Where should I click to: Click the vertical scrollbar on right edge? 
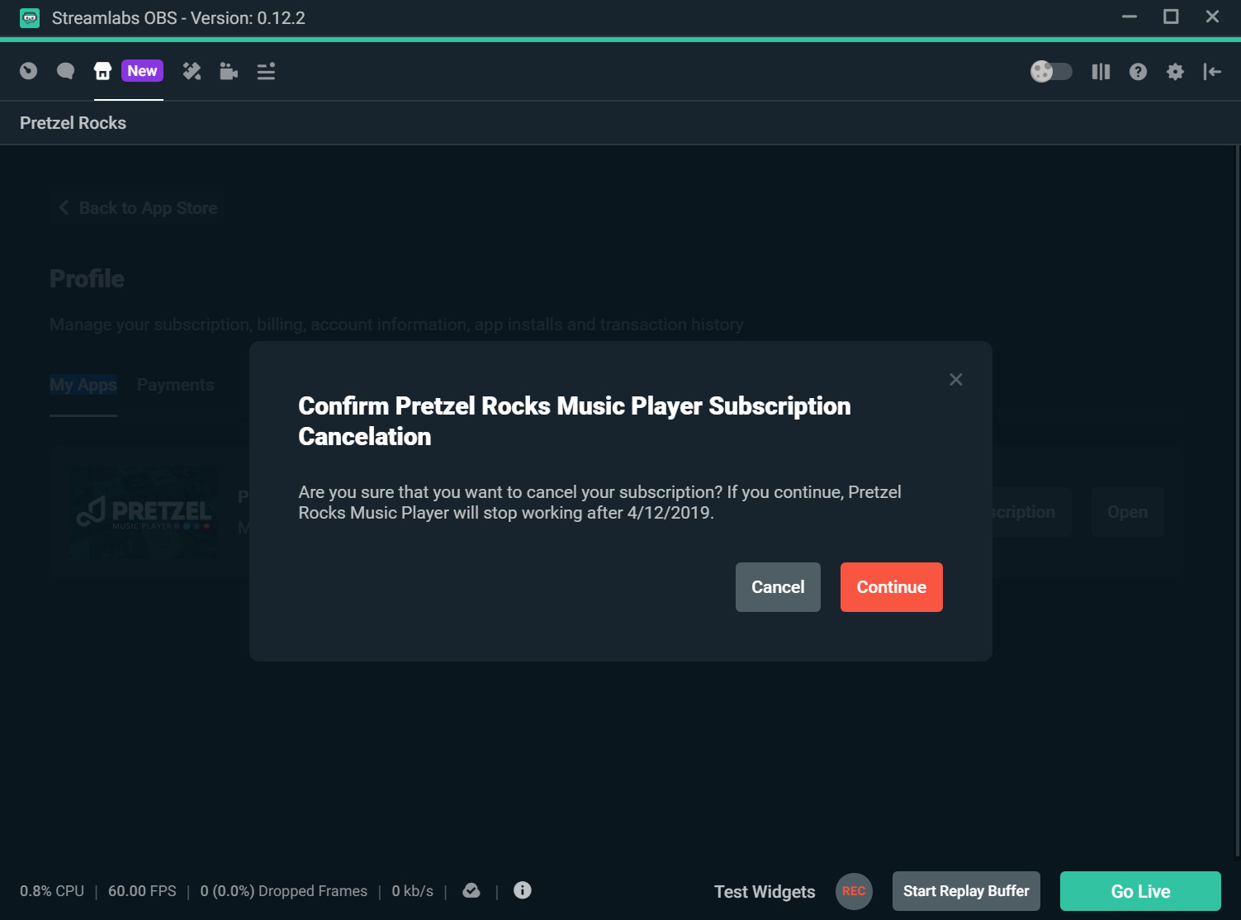coord(1237,502)
